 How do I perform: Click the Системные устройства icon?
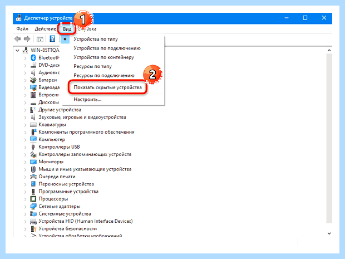33,214
